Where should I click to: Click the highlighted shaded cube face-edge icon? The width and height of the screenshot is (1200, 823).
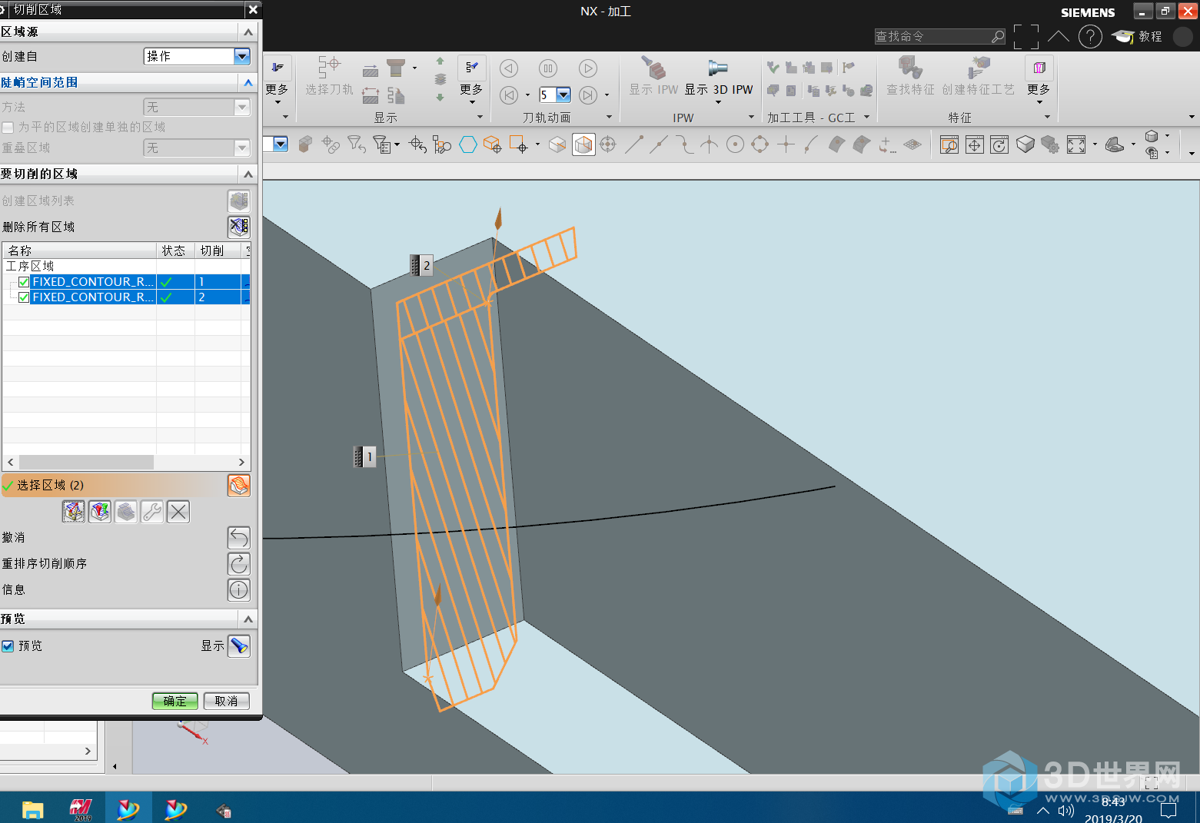click(x=584, y=144)
